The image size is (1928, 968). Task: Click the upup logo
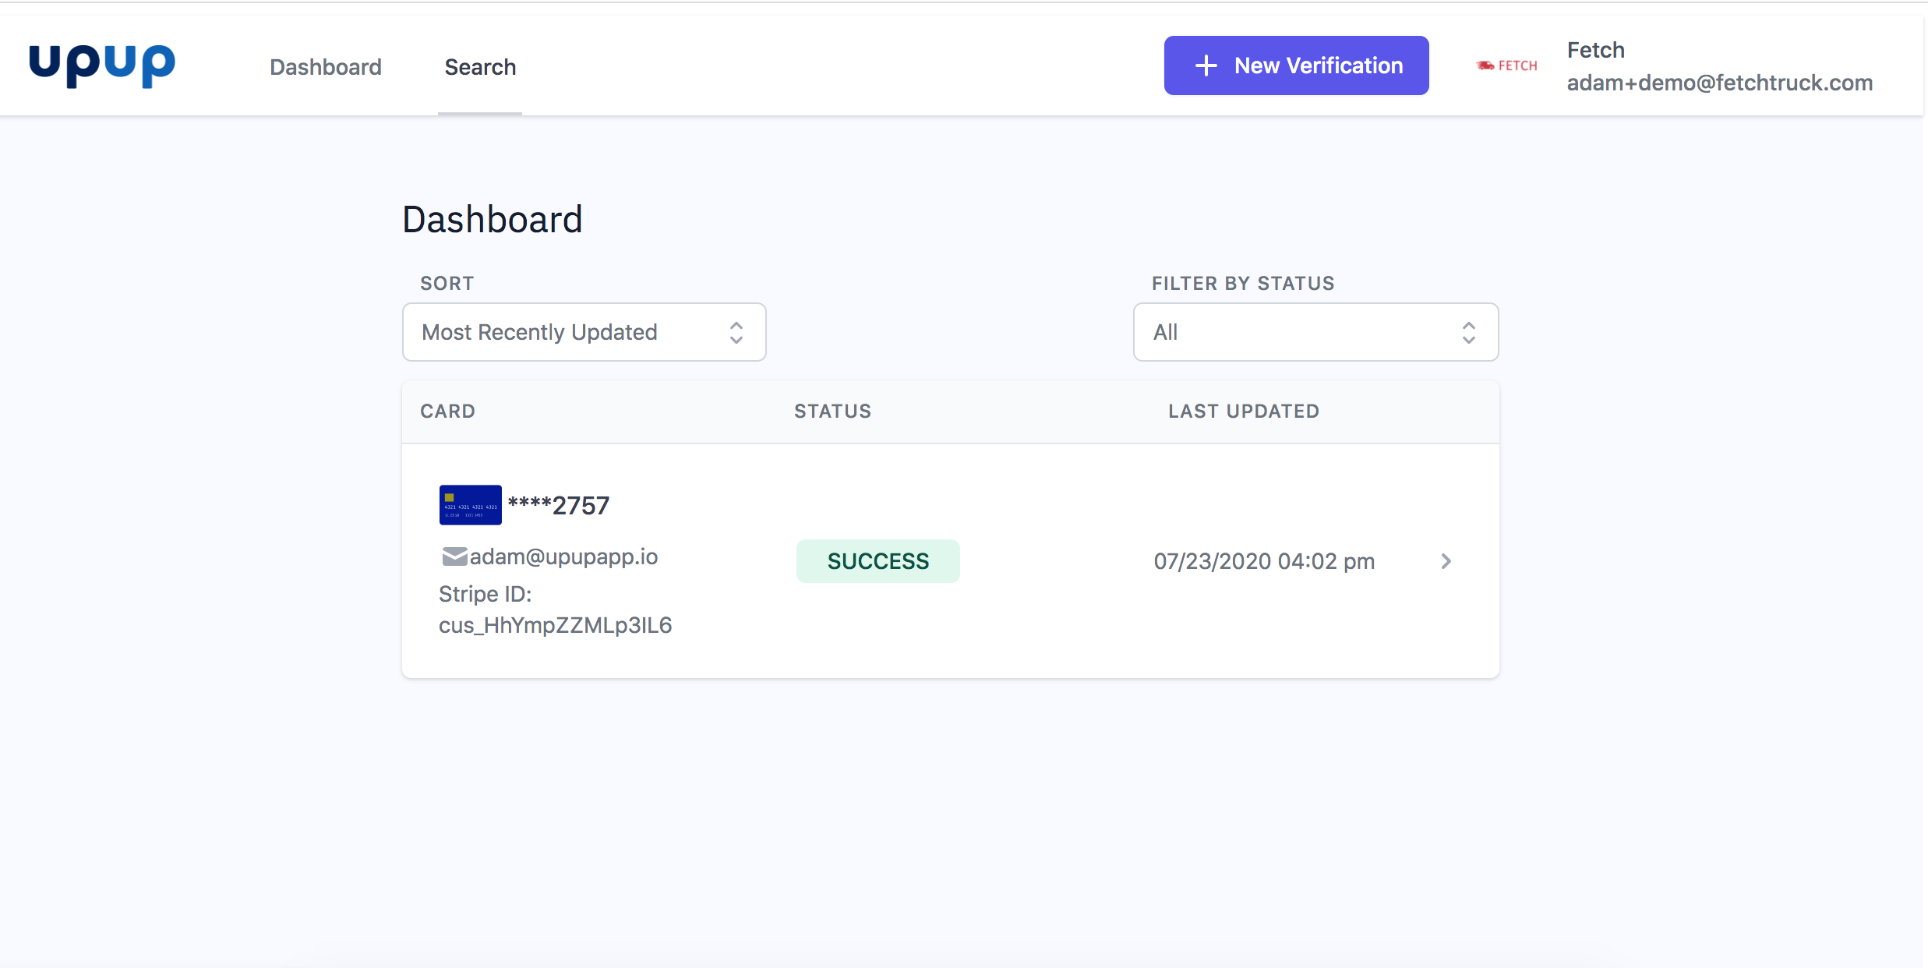coord(102,65)
